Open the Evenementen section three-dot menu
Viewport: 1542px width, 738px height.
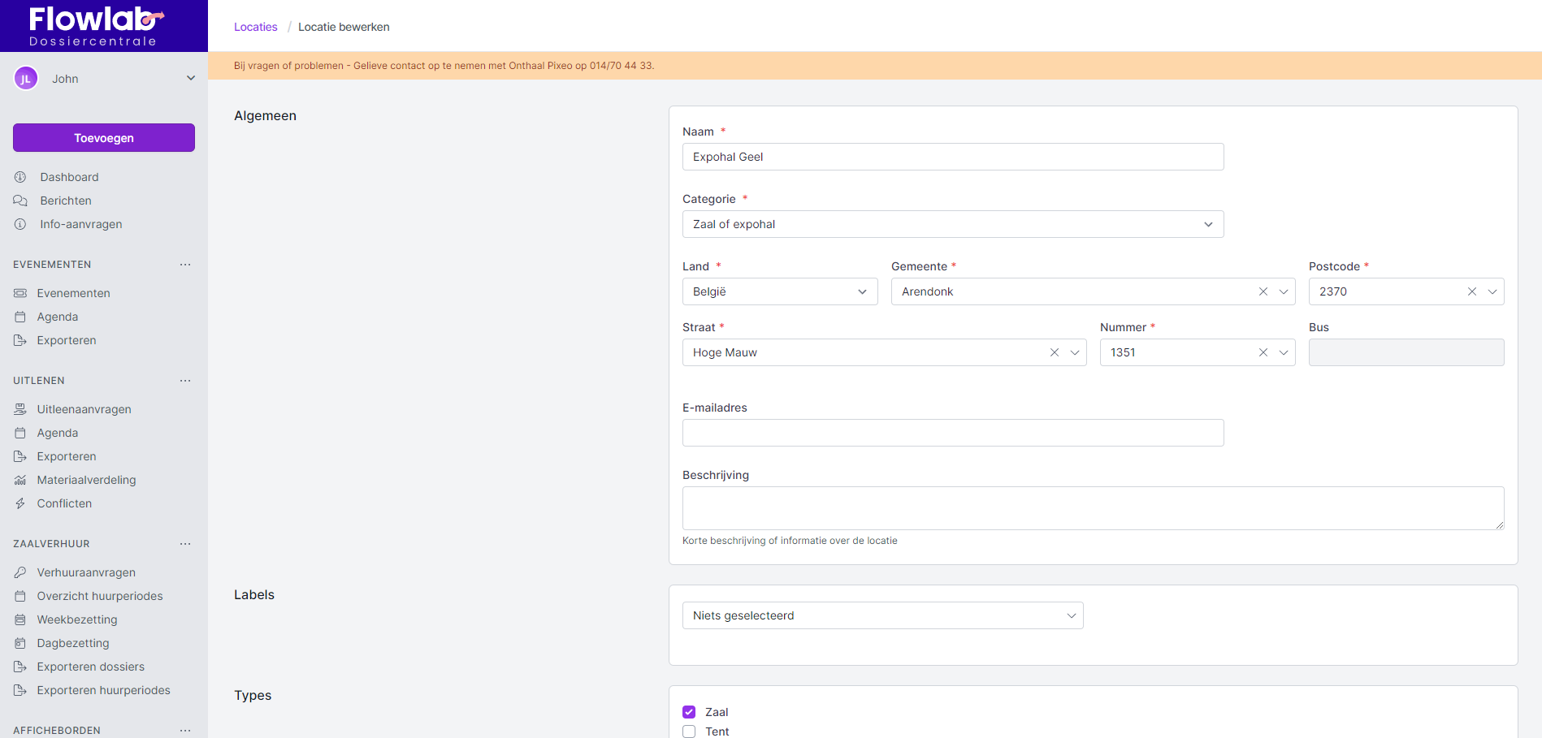click(x=185, y=265)
